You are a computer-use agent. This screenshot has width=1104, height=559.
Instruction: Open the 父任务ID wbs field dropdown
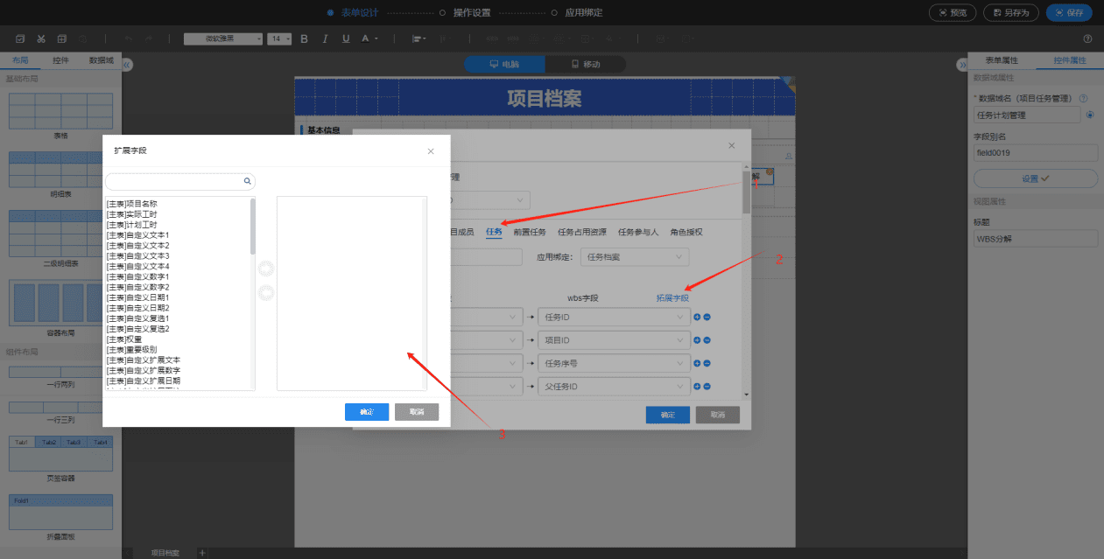pos(614,386)
